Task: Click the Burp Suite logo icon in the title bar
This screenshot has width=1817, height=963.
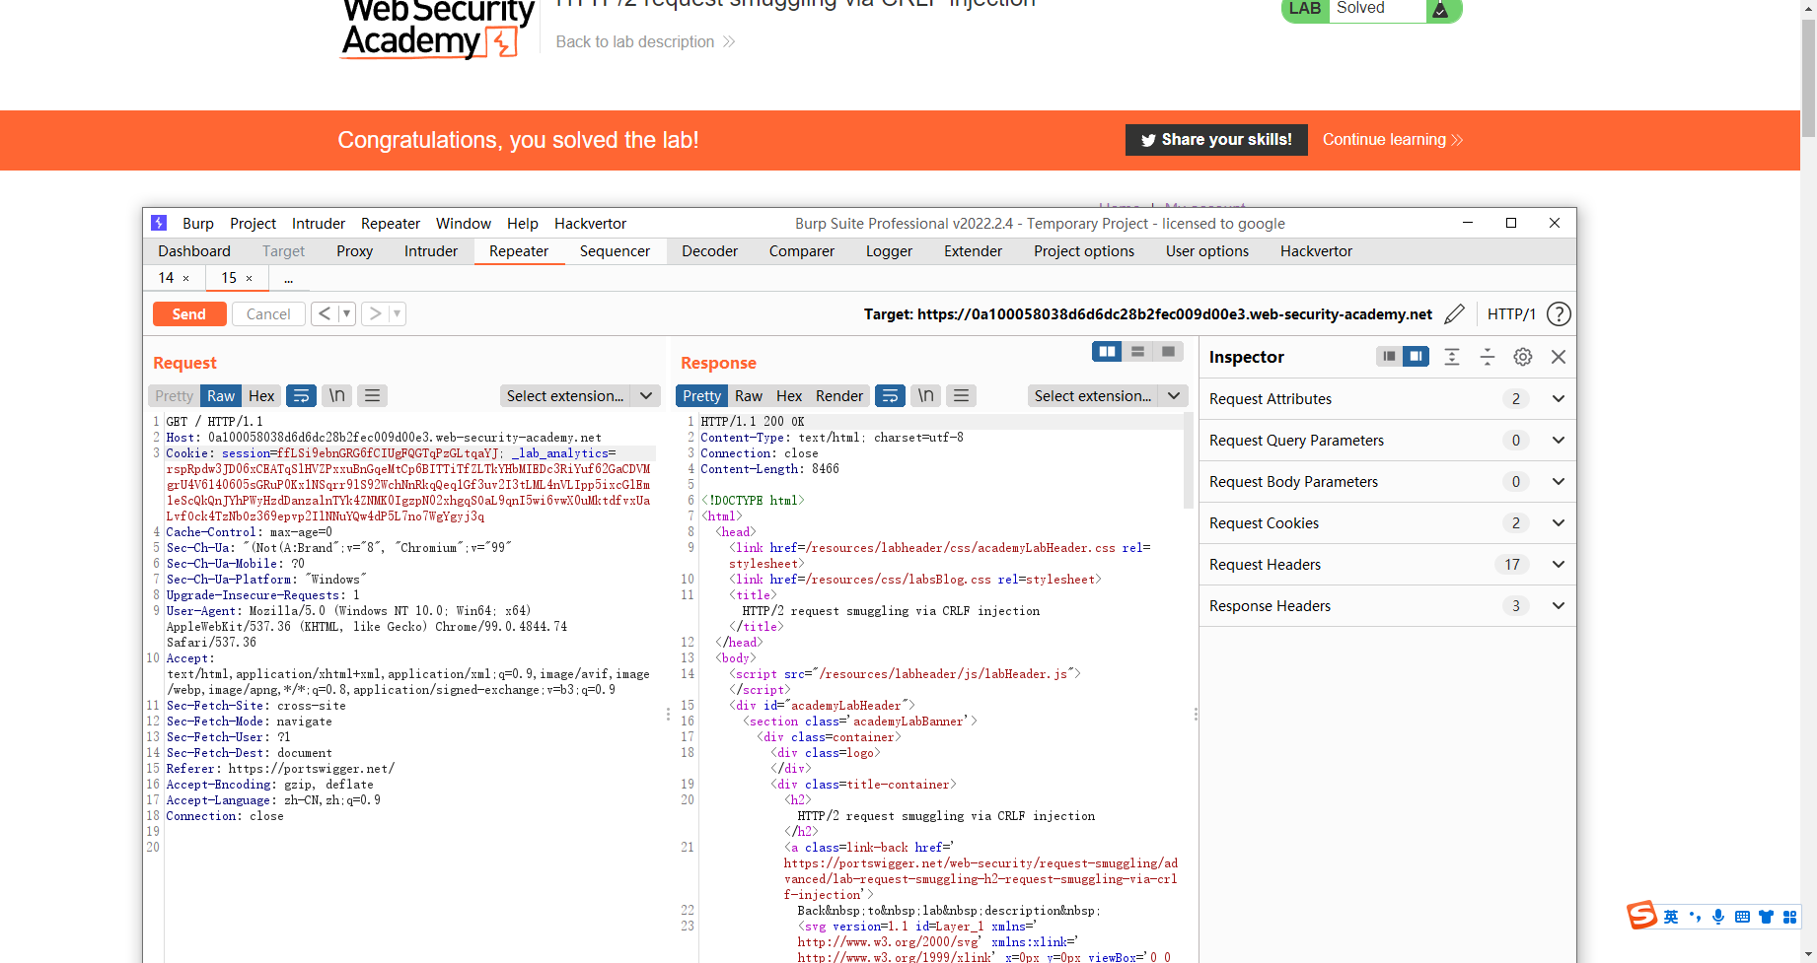Action: pyautogui.click(x=159, y=223)
